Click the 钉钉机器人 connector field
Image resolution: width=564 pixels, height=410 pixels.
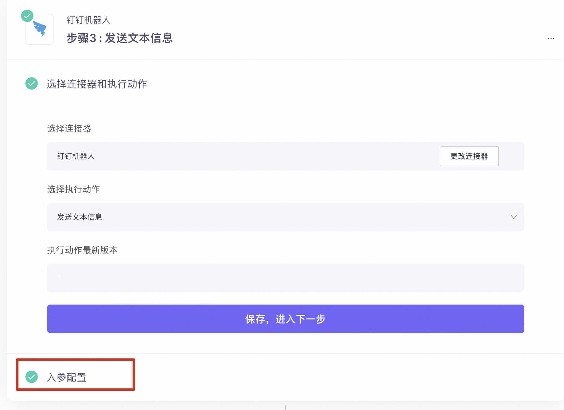point(286,156)
